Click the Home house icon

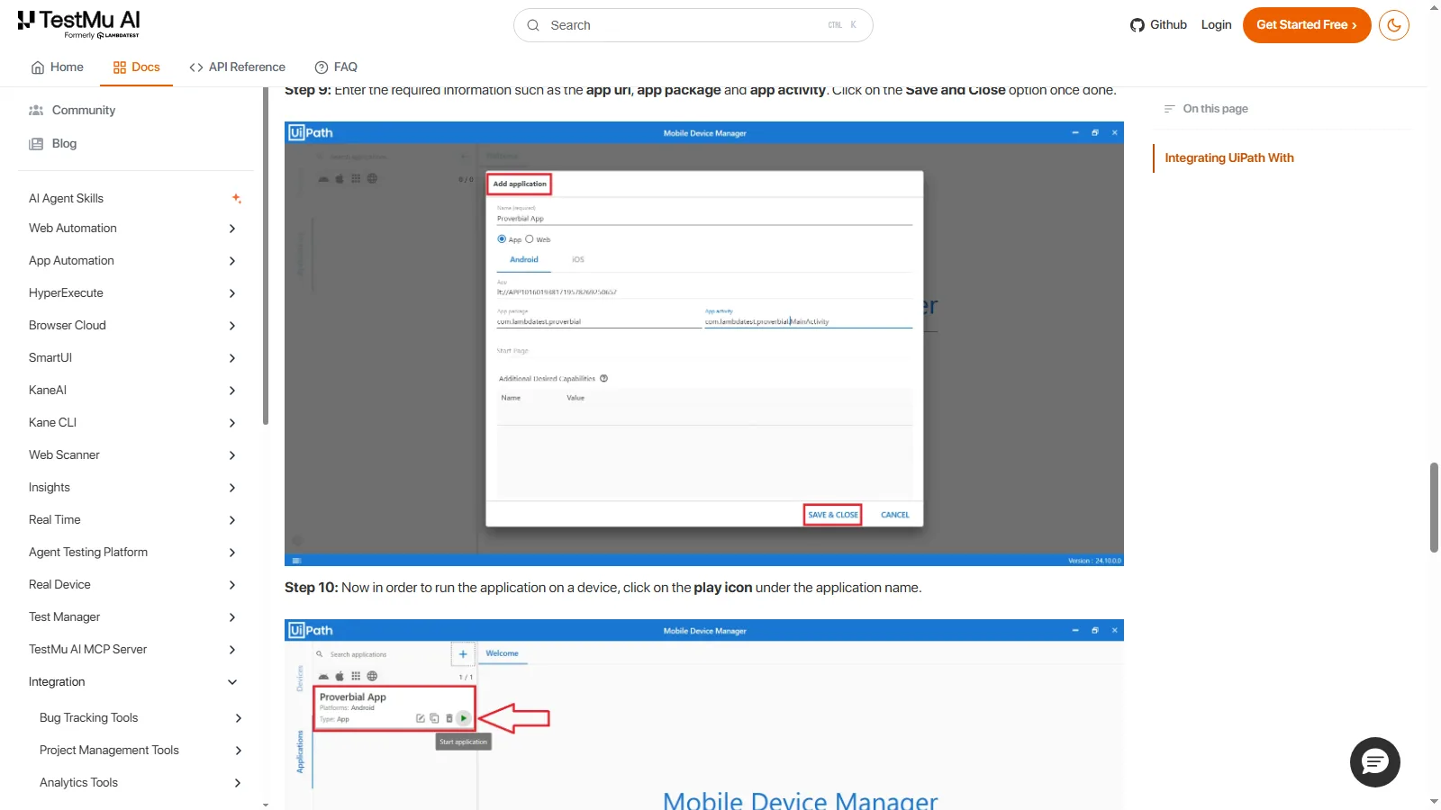point(38,67)
